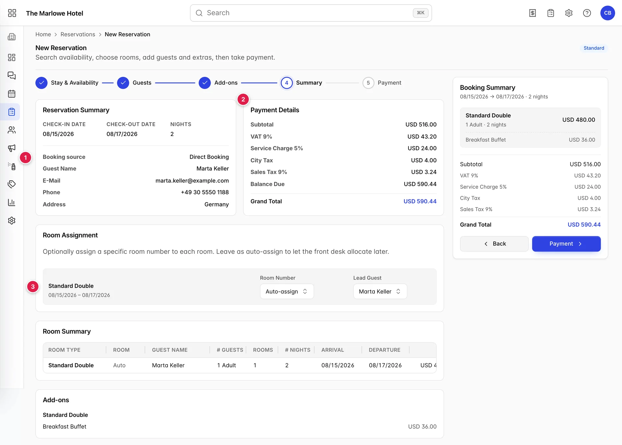622x445 pixels.
Task: Click the USD 480.00 Standard Double price
Action: tap(579, 120)
